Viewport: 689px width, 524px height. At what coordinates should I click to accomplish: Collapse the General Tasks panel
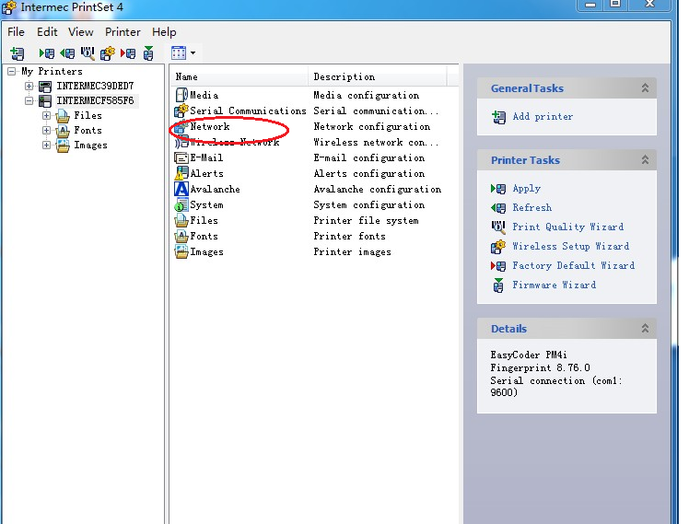click(x=645, y=87)
